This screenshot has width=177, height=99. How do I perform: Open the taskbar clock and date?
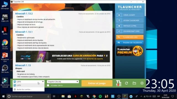(x=165, y=96)
